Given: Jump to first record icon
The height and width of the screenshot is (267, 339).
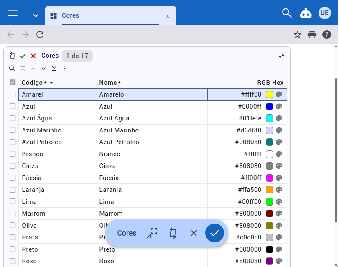Looking at the screenshot, I should pyautogui.click(x=23, y=69).
